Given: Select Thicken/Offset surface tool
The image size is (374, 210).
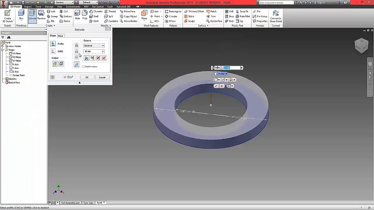Looking at the screenshot, I should coord(194,12).
